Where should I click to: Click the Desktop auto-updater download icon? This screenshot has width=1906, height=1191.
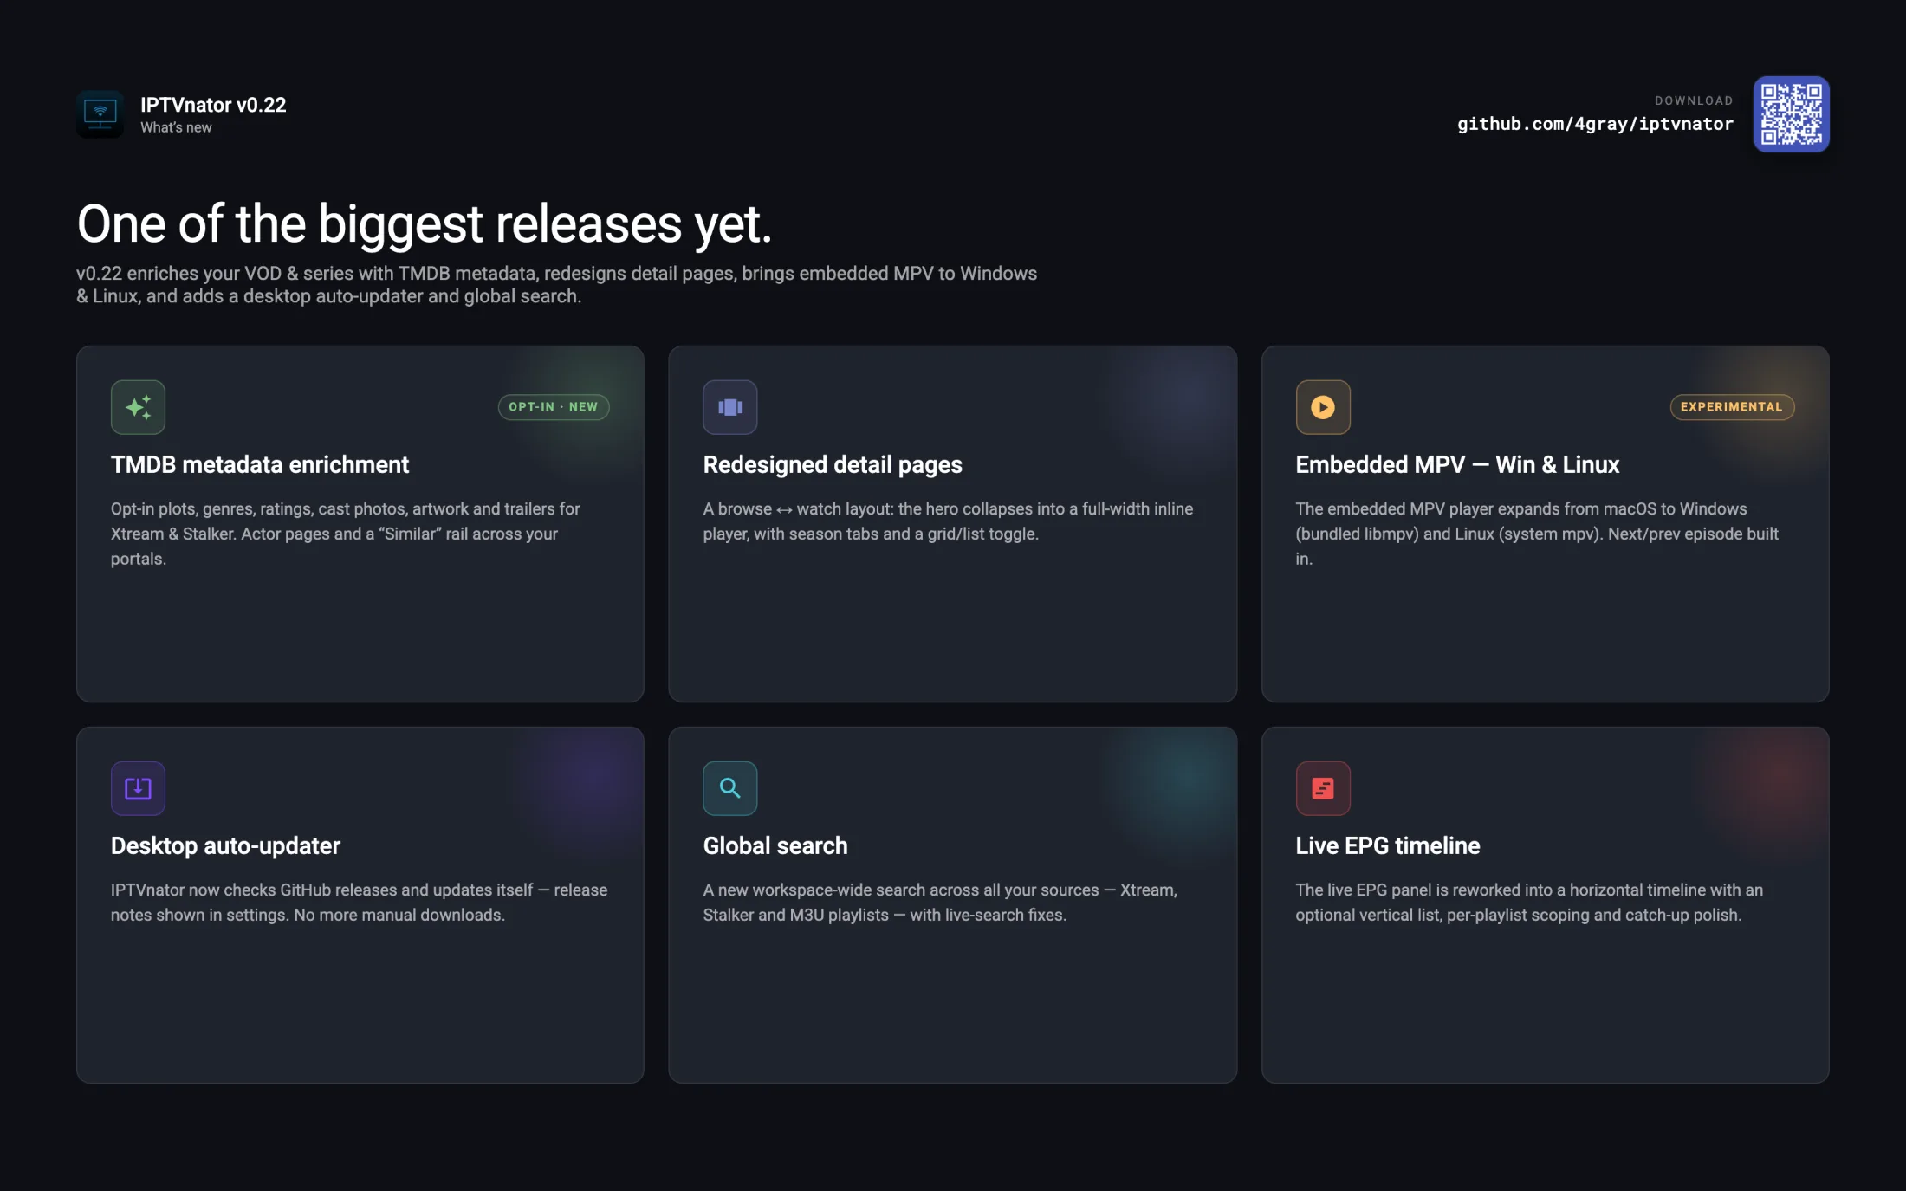click(x=138, y=788)
